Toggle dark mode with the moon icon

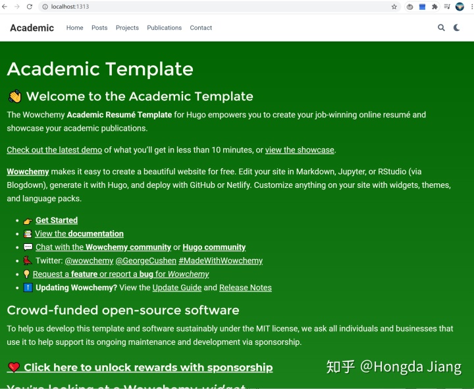click(457, 28)
